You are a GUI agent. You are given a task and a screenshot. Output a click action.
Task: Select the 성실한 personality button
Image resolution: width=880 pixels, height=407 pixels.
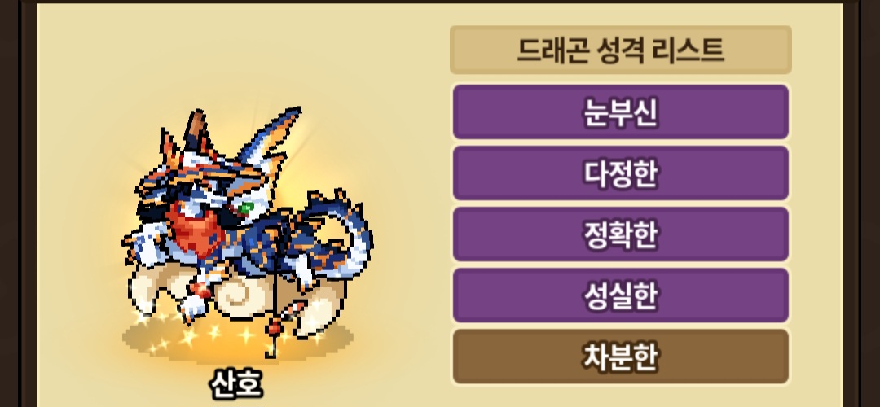click(x=621, y=295)
